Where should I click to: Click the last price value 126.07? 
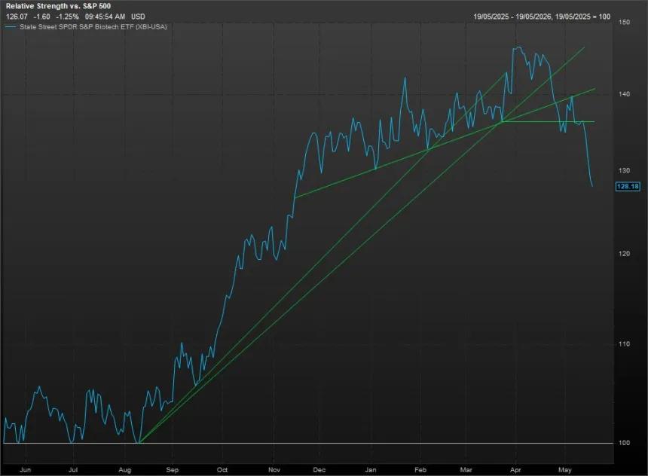[x=17, y=17]
